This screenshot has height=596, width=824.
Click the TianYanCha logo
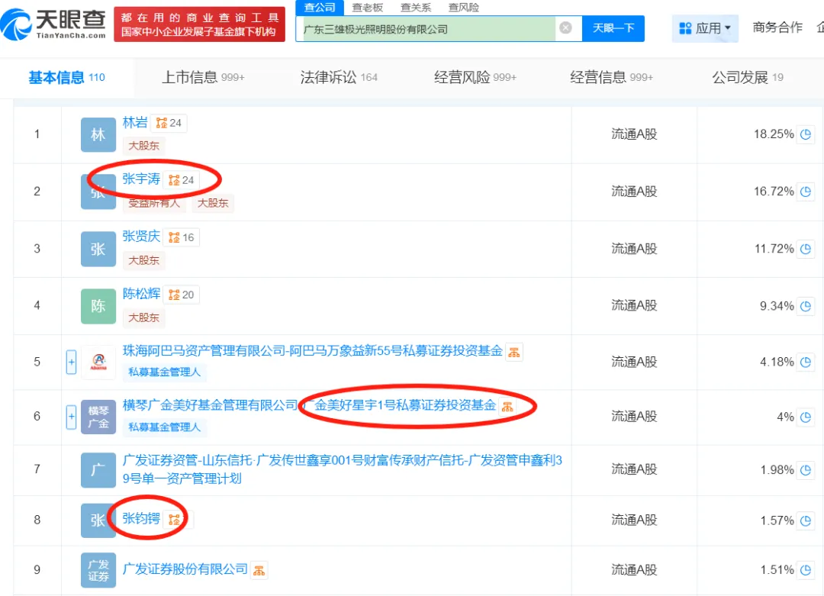point(53,24)
